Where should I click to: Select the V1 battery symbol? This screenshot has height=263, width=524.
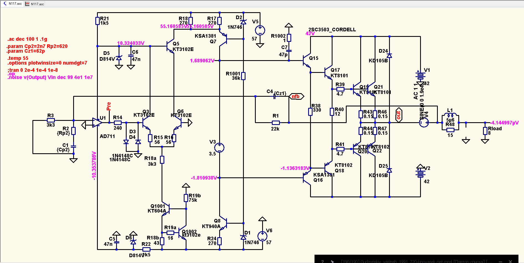420,75
